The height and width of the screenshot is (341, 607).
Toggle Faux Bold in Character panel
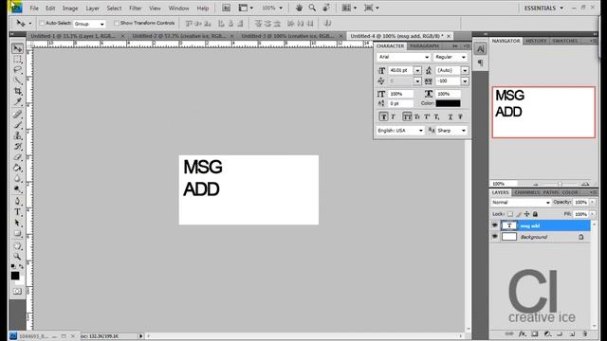(383, 117)
